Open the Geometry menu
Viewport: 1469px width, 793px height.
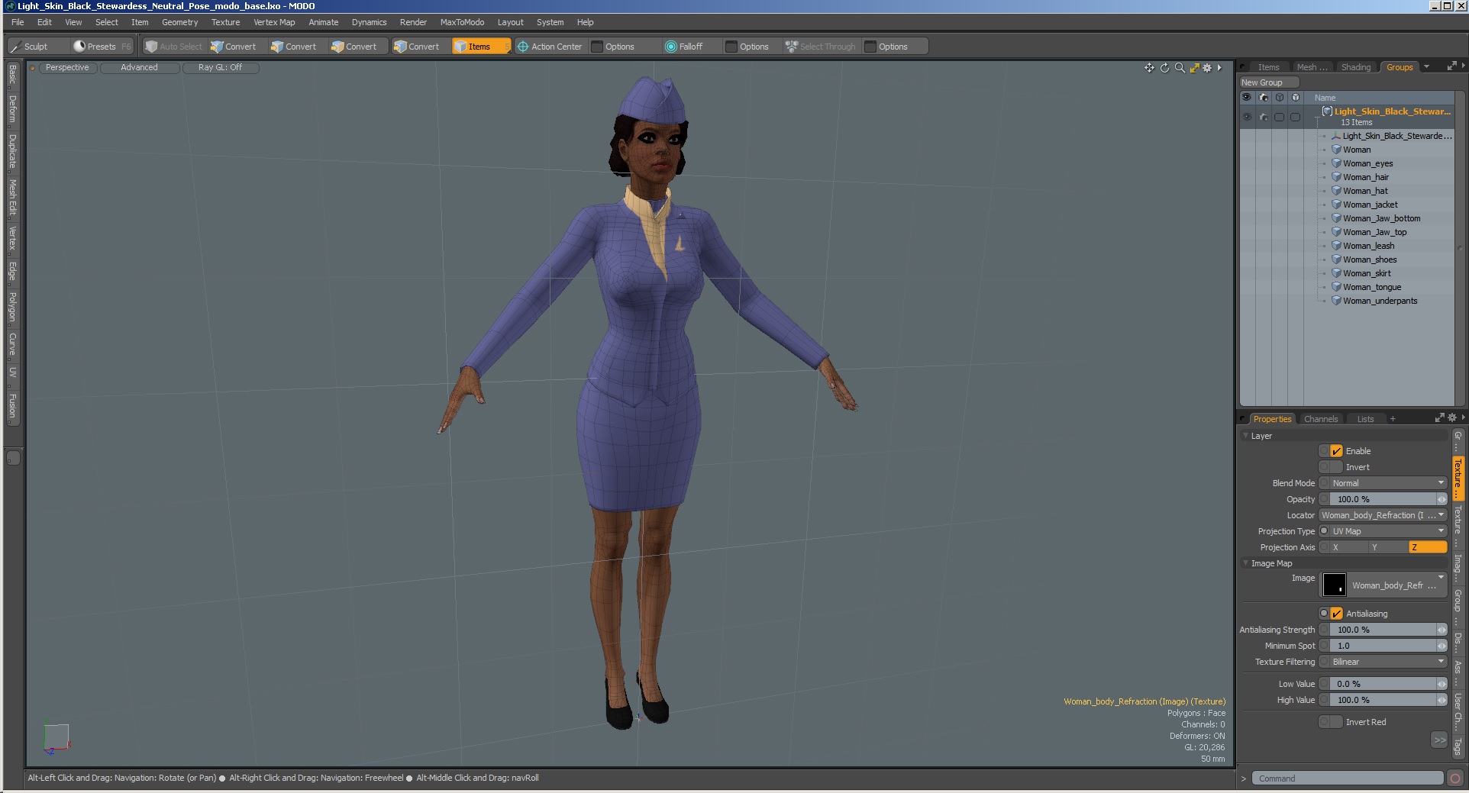click(179, 22)
